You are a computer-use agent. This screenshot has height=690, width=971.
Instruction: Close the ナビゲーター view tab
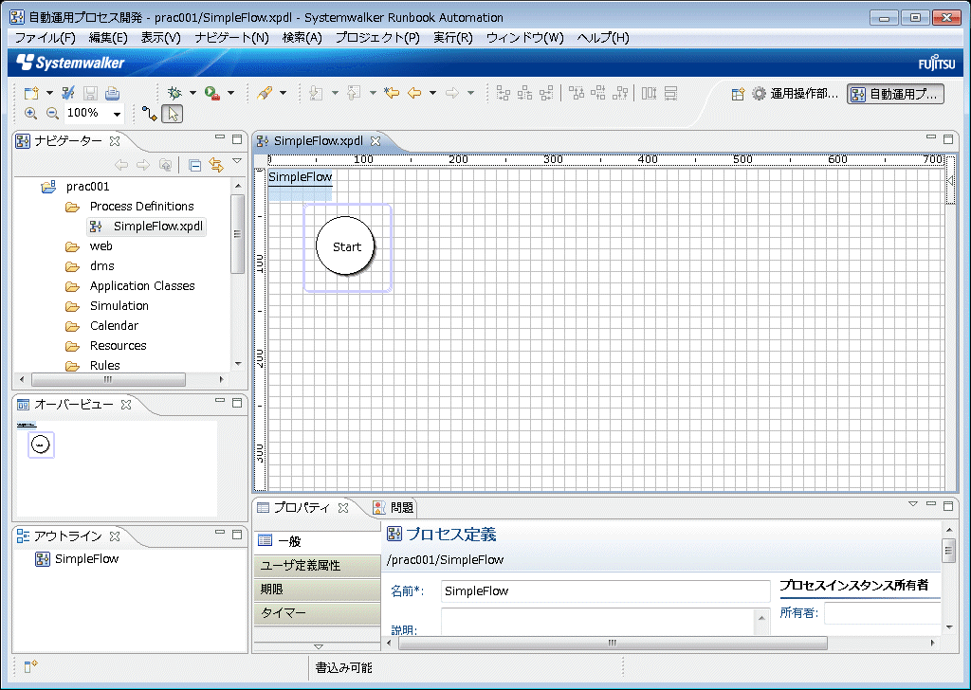tap(115, 141)
